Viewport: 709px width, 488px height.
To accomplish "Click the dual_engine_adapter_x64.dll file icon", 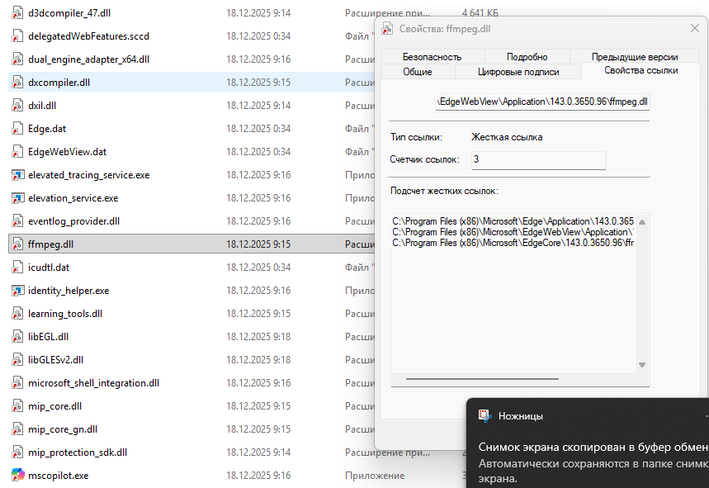I will [x=17, y=59].
